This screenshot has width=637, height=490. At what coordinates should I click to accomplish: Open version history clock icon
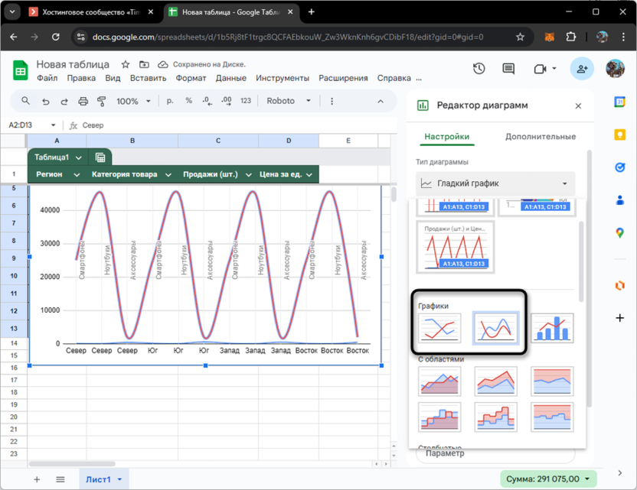point(479,69)
